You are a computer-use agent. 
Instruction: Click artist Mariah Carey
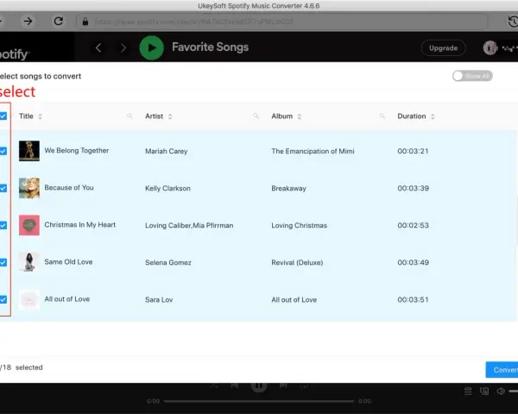[x=166, y=151]
